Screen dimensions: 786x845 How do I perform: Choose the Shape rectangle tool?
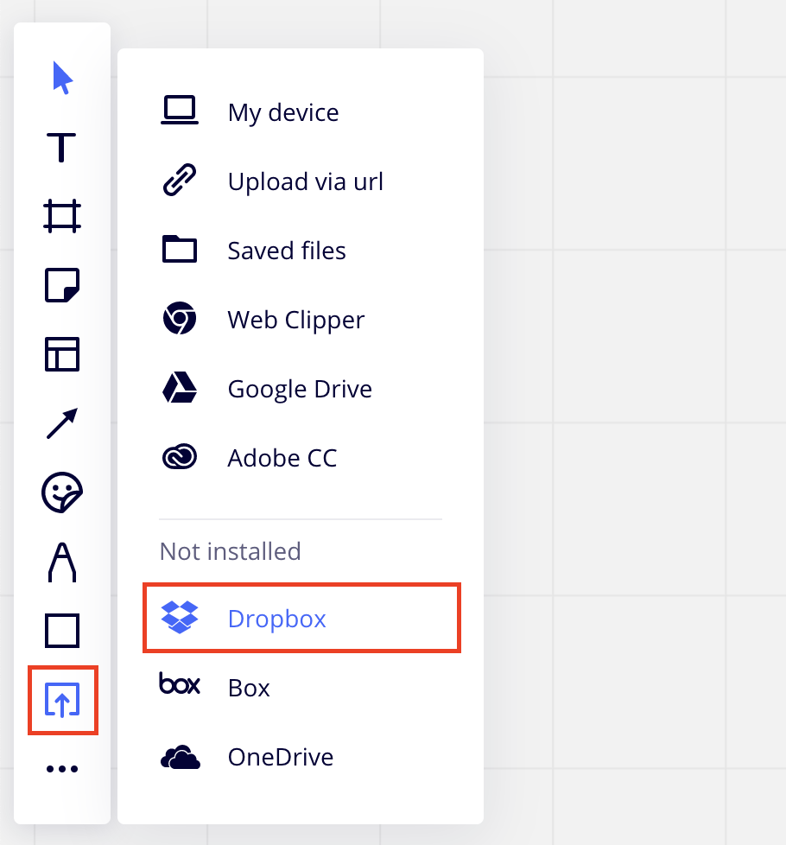[x=62, y=631]
